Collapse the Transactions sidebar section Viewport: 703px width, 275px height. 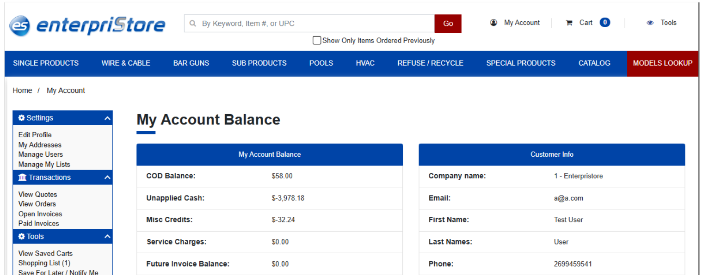[x=107, y=177]
